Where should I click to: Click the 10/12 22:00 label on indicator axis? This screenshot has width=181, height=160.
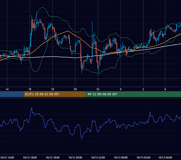coord(98,157)
